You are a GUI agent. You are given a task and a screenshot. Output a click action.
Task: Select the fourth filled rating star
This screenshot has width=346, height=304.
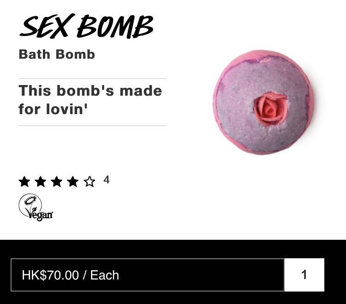73,182
